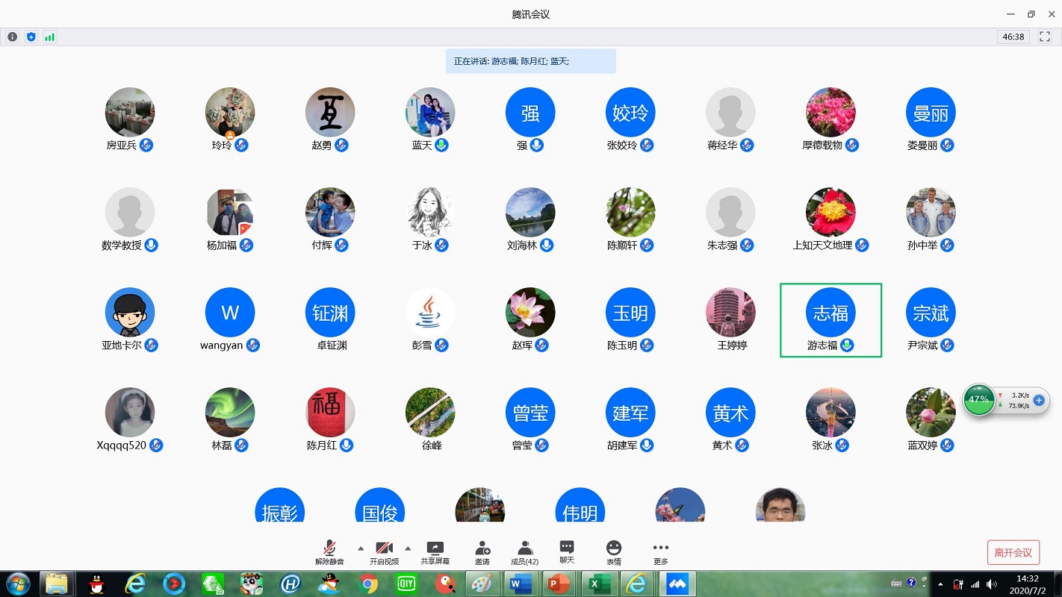This screenshot has height=597, width=1062.
Task: Click the speaking banner 正在讲话
Action: tap(530, 61)
